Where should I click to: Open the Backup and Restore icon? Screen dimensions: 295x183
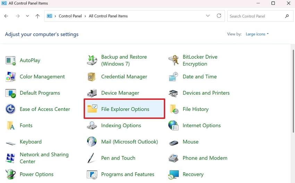(92, 60)
